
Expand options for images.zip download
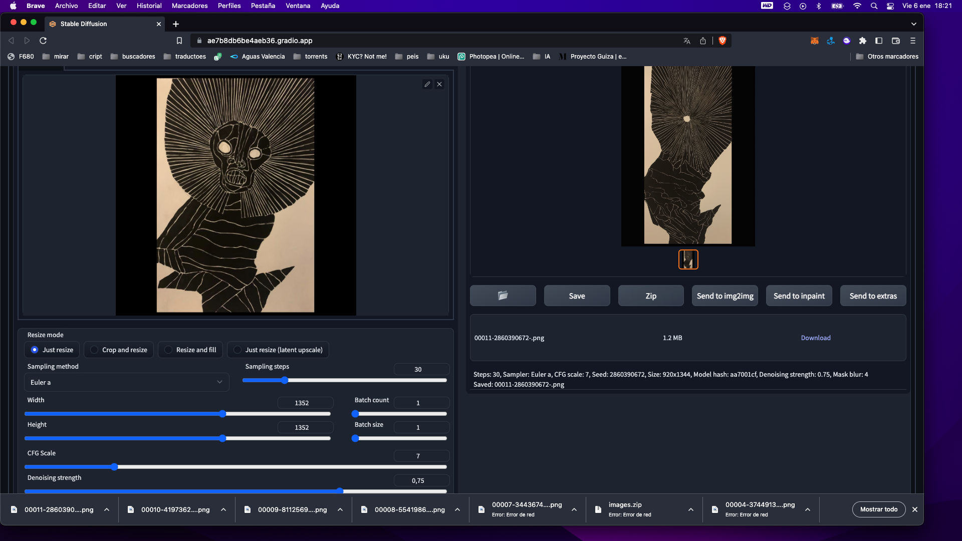691,509
